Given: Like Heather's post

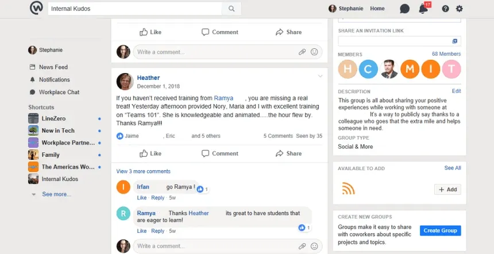Looking at the screenshot, I should pyautogui.click(x=150, y=153).
